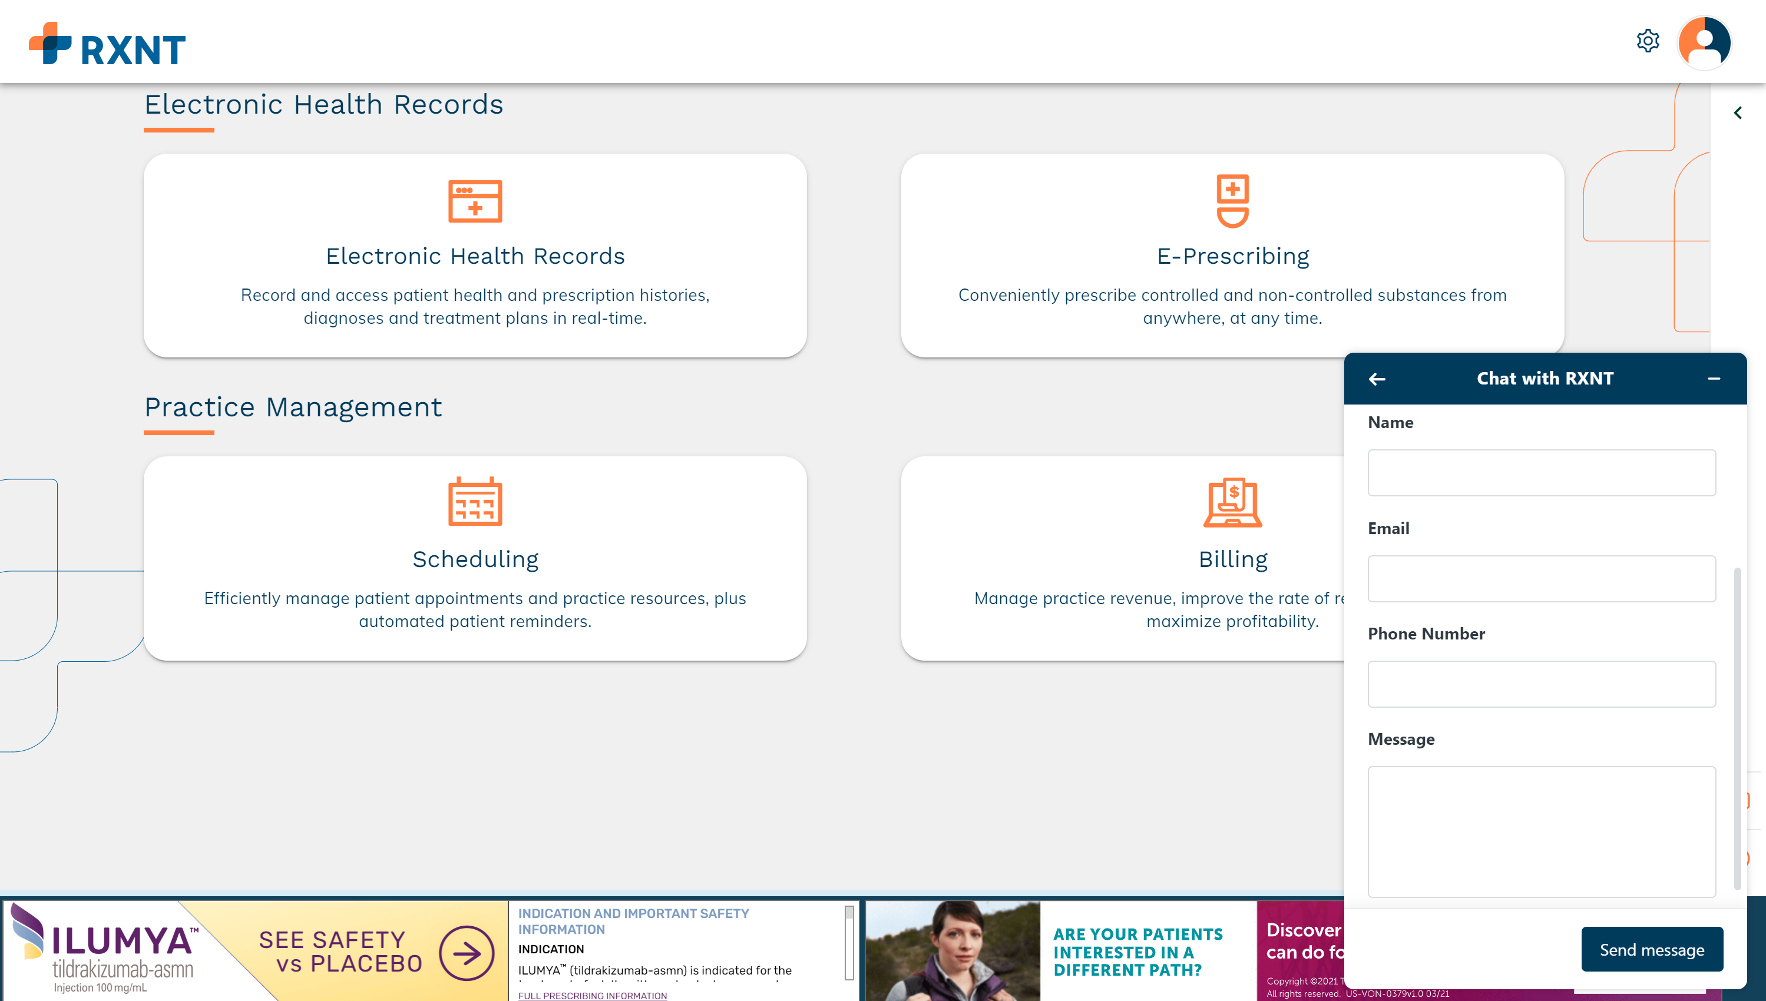1766x1001 pixels.
Task: Click into the chat Phone Number field
Action: pos(1541,684)
